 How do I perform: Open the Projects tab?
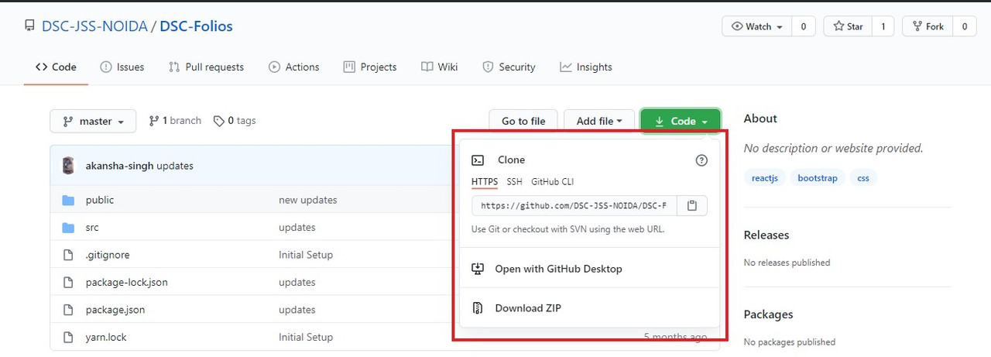[x=370, y=67]
